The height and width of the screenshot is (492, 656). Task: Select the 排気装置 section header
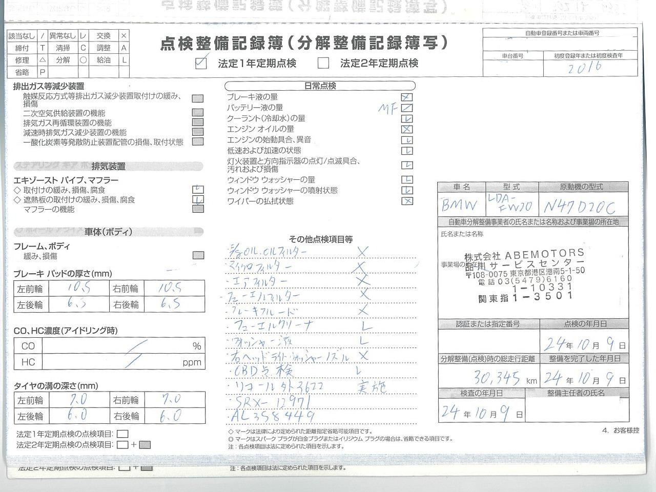(109, 167)
